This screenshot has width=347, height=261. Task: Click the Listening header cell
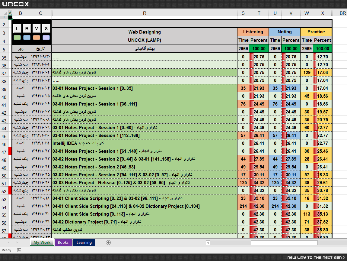pos(253,32)
